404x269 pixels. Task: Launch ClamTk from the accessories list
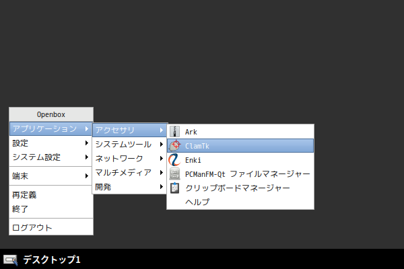click(x=240, y=146)
